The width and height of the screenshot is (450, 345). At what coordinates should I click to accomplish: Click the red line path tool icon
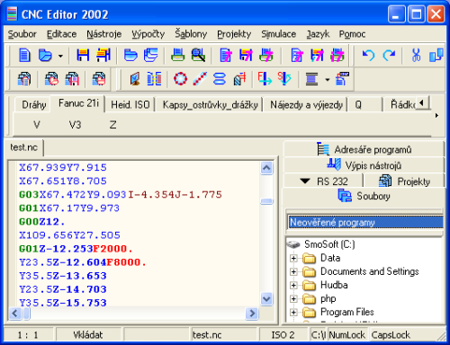point(200,79)
